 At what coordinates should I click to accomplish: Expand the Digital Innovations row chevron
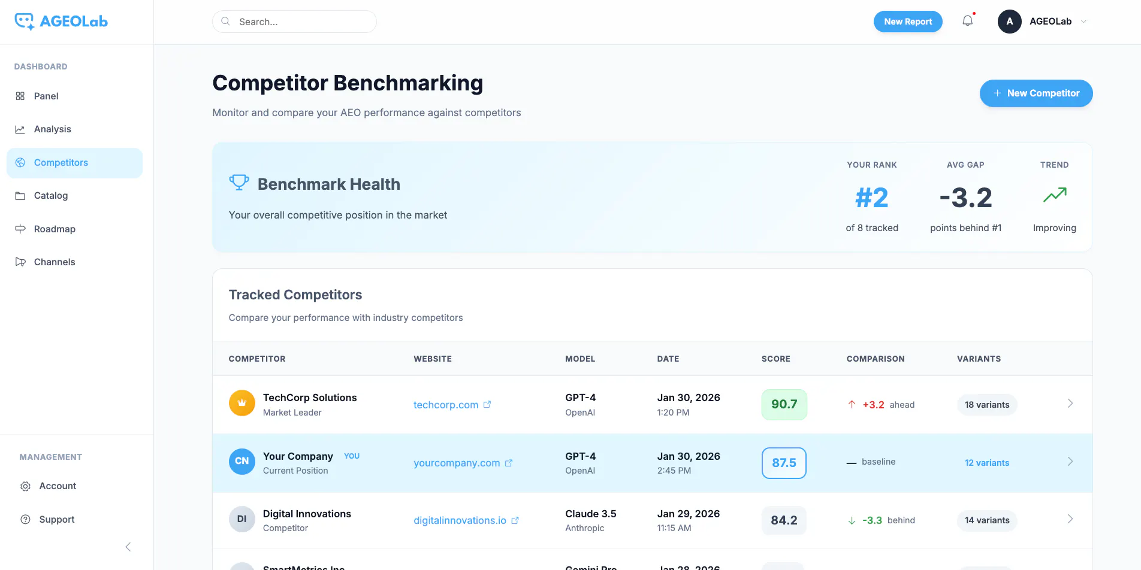(1070, 519)
